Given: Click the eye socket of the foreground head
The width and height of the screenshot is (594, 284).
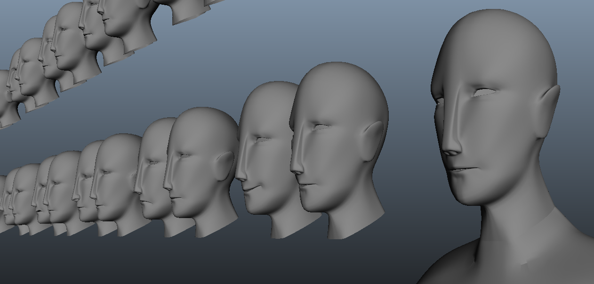Looking at the screenshot, I should click(483, 93).
